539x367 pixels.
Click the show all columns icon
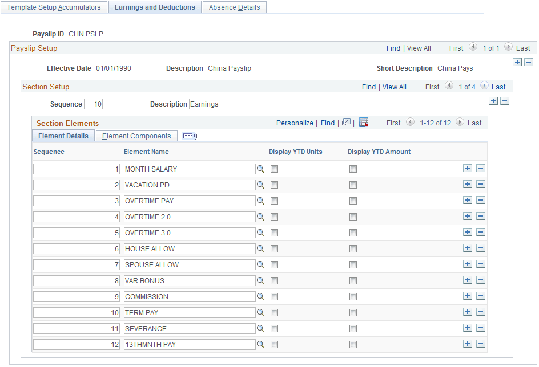coord(189,136)
